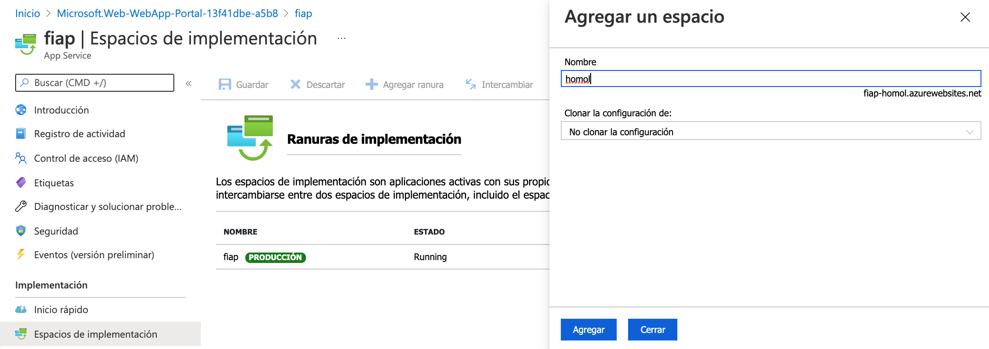989x349 pixels.
Task: Close the Agregar un espacio panel
Action: pyautogui.click(x=965, y=17)
